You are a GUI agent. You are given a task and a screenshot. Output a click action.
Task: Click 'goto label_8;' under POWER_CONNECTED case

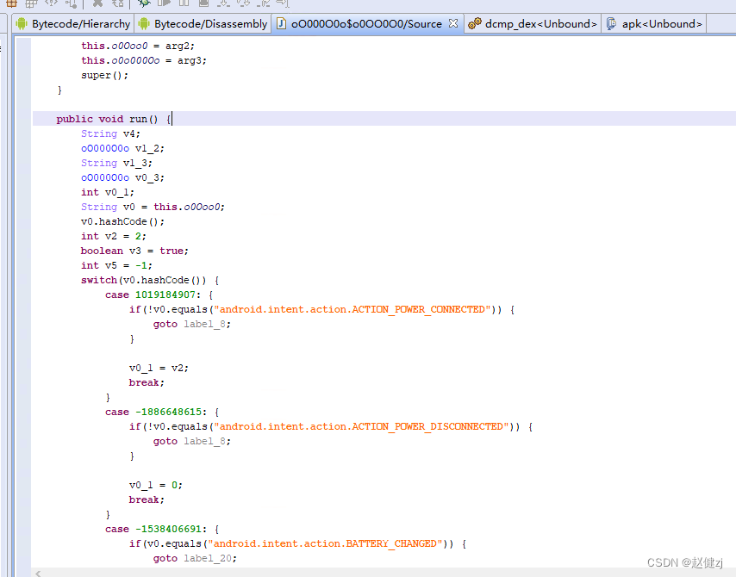click(x=192, y=324)
